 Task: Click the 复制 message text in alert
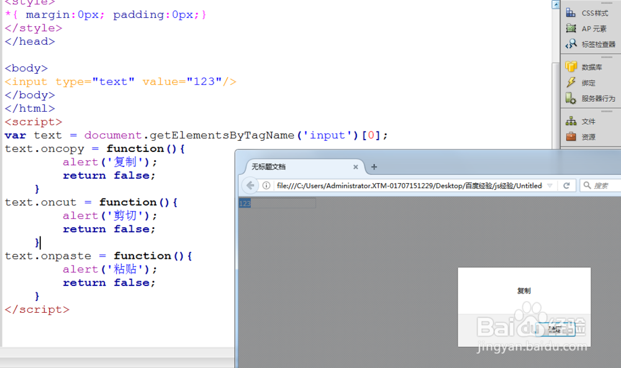point(524,291)
